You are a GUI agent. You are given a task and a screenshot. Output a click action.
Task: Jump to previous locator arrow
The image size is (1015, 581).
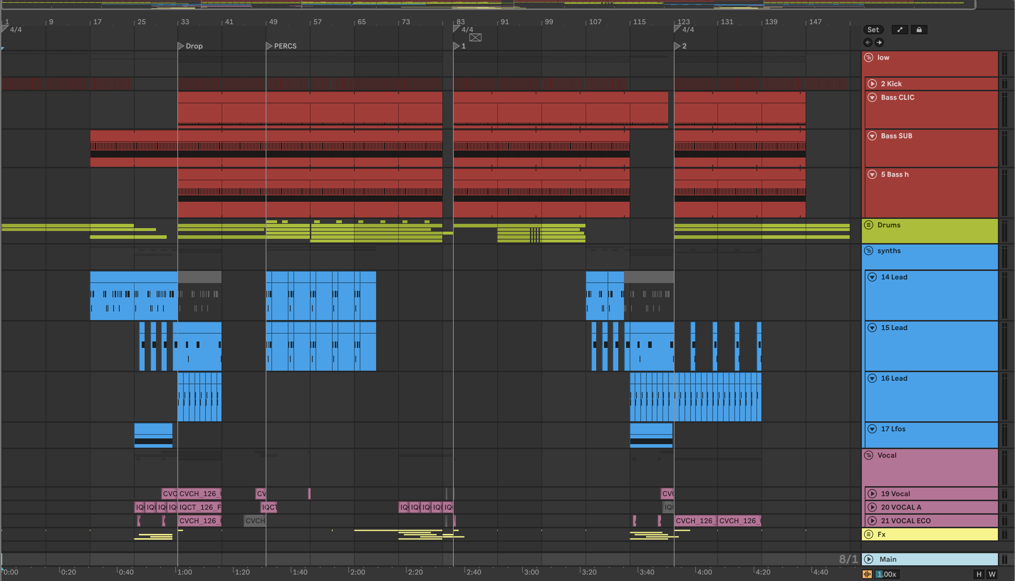868,42
